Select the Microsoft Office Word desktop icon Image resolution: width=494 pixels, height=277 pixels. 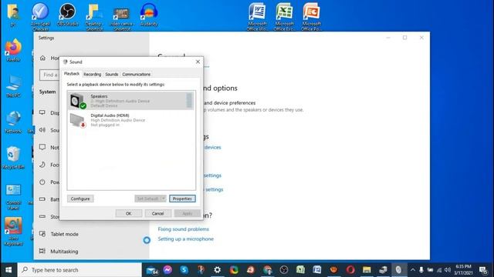pyautogui.click(x=257, y=16)
